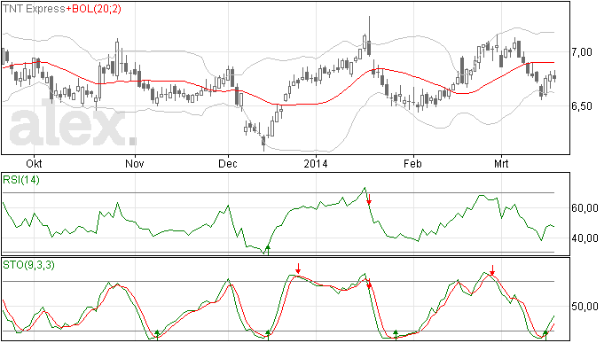Click the Mrt month label

[501, 163]
